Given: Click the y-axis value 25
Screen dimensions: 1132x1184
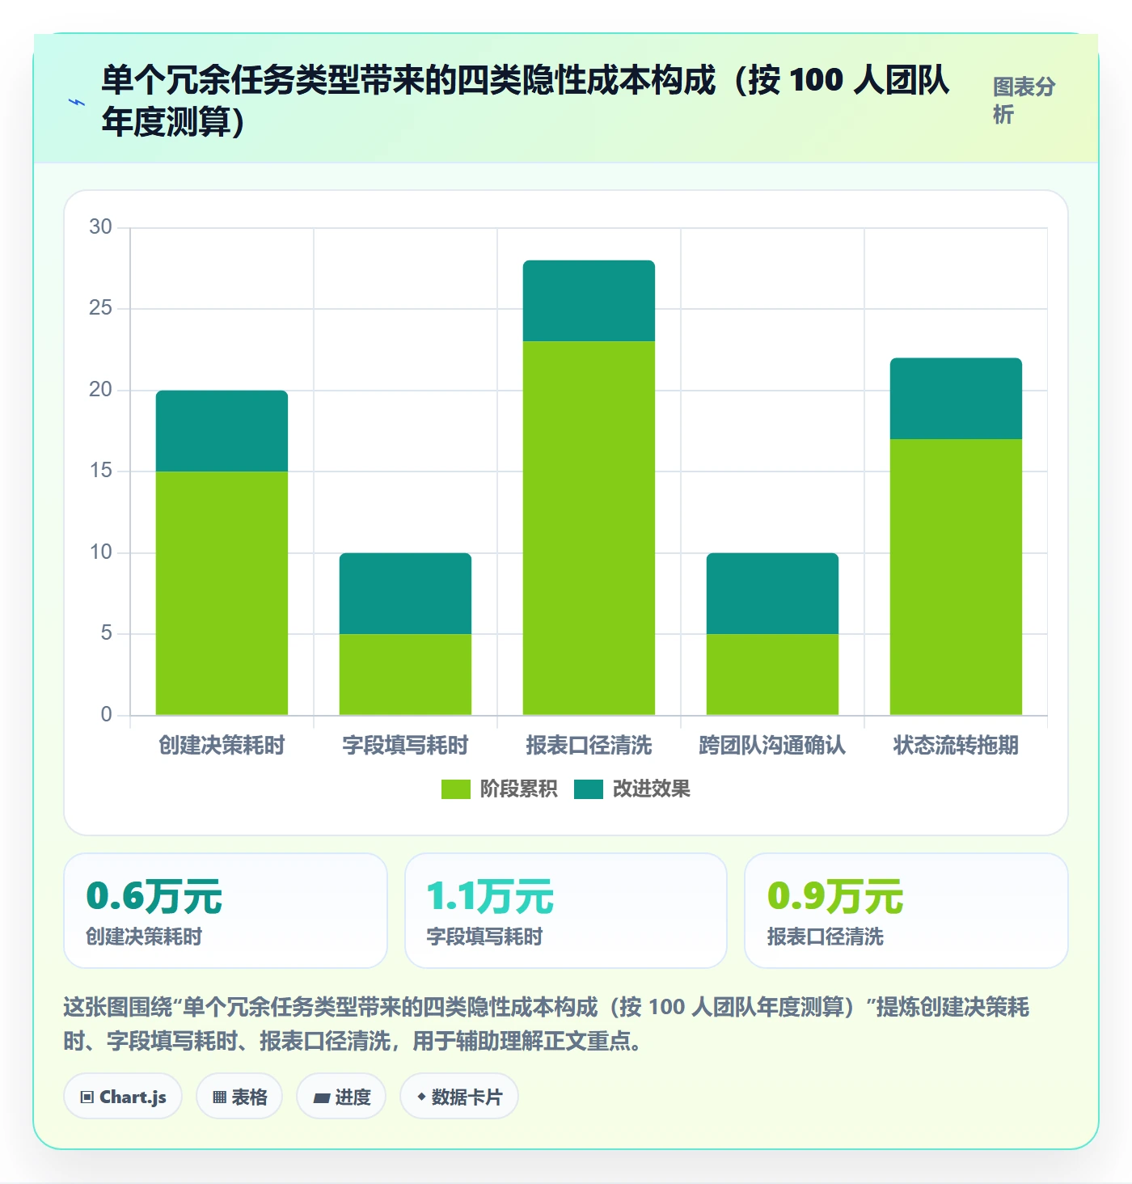Looking at the screenshot, I should tap(100, 308).
